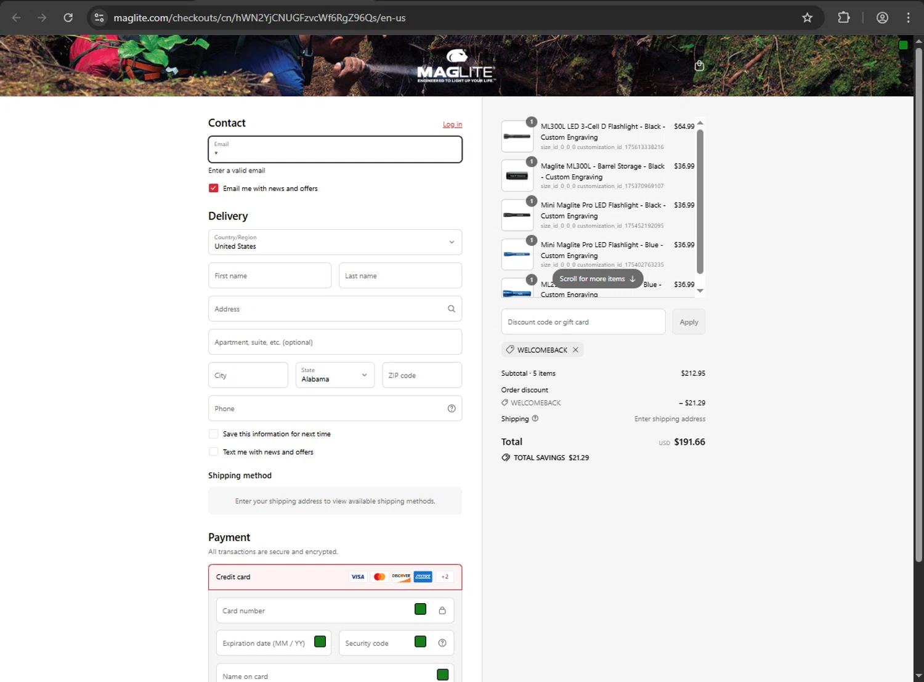Click the Visa card logo
Image resolution: width=924 pixels, height=682 pixels.
coord(358,577)
